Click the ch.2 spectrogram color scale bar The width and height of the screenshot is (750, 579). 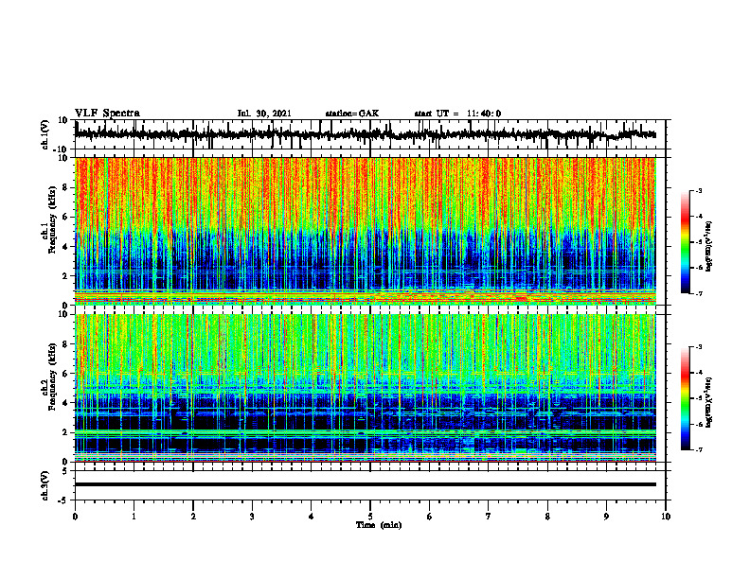tap(686, 398)
